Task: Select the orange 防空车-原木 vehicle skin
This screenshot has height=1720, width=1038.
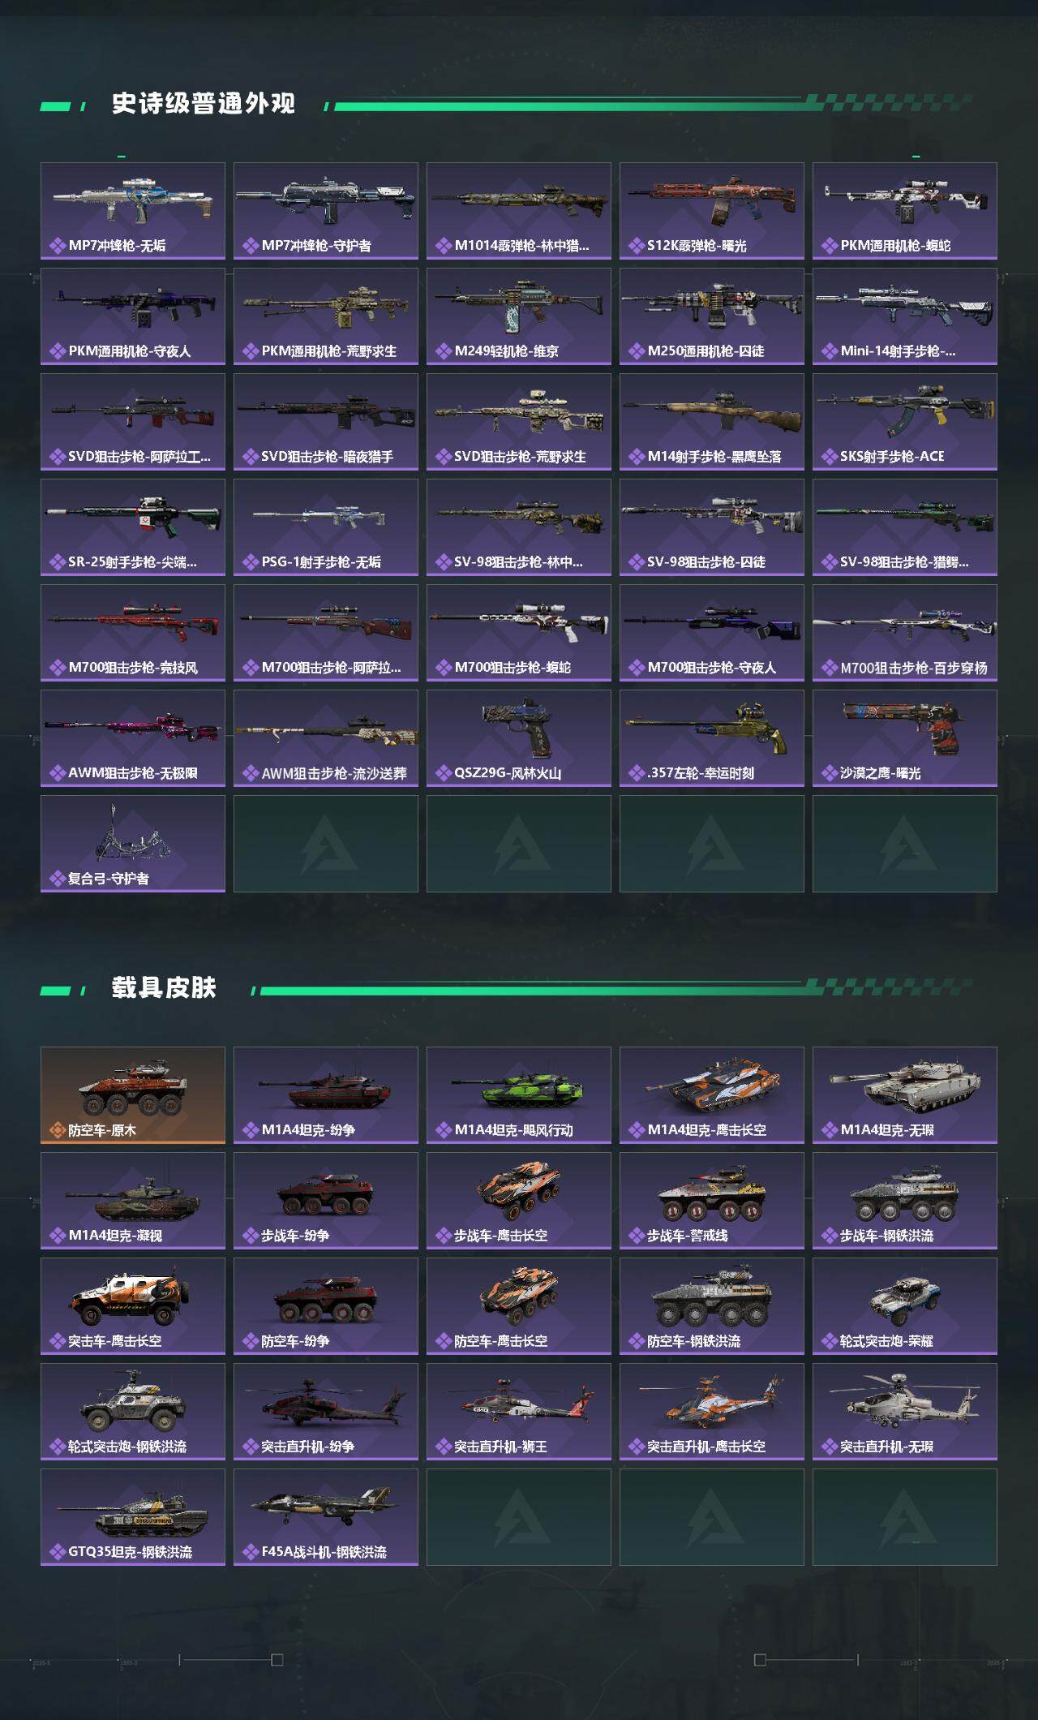Action: 133,1095
